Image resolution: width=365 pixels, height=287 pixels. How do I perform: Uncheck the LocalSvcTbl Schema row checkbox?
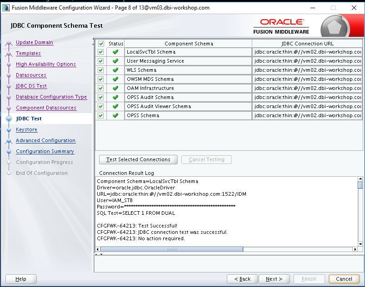[101, 52]
